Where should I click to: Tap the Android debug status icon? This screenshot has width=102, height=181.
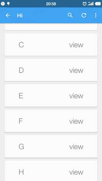click(8, 4)
